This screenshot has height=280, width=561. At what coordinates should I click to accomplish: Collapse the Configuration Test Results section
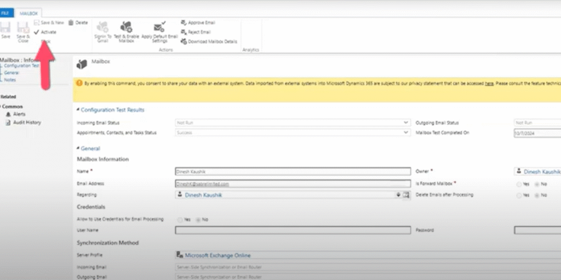pyautogui.click(x=79, y=110)
